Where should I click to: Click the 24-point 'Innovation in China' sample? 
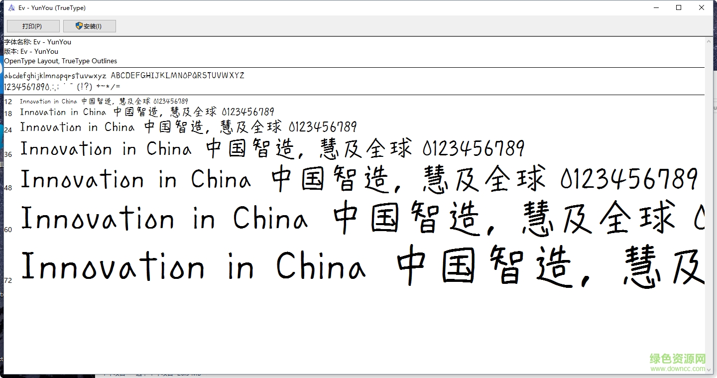[77, 127]
